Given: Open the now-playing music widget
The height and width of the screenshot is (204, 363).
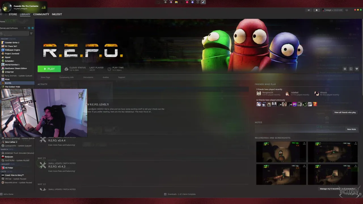Looking at the screenshot, I should click(24, 7).
